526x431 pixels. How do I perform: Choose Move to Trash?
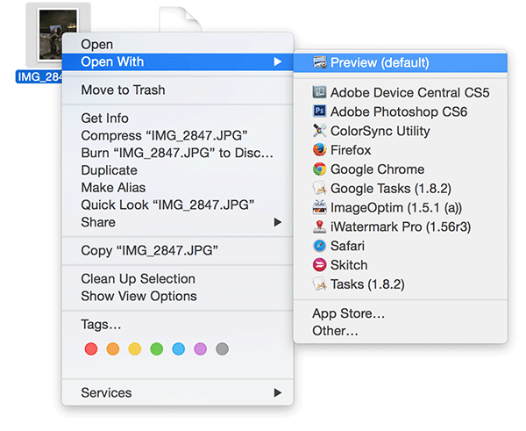(177, 90)
